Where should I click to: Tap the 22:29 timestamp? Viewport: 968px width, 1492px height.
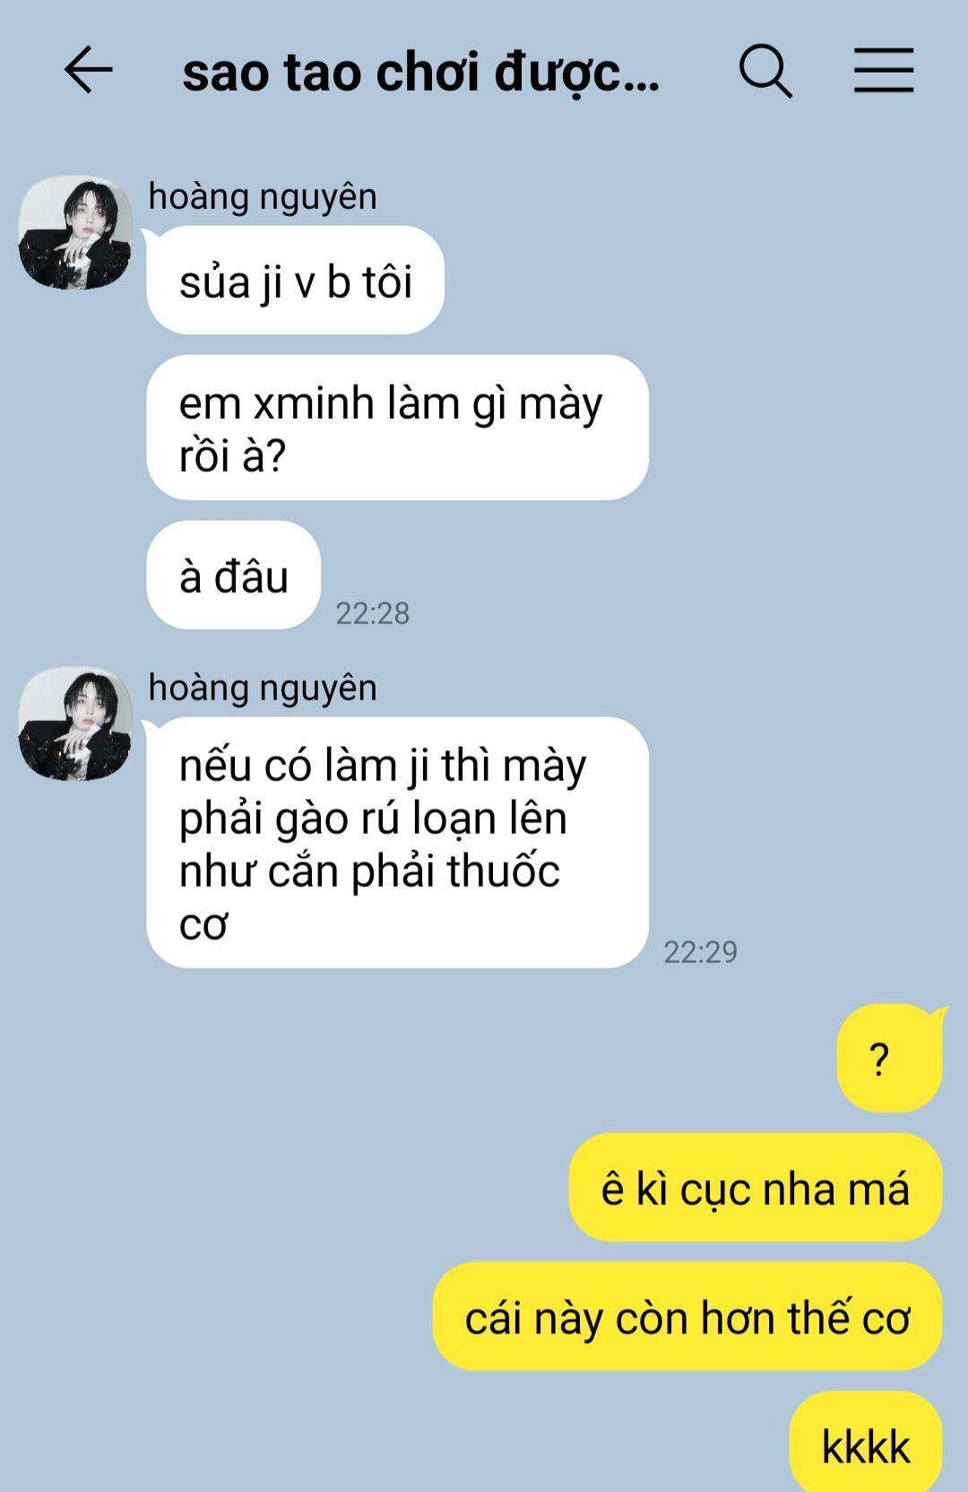(700, 952)
